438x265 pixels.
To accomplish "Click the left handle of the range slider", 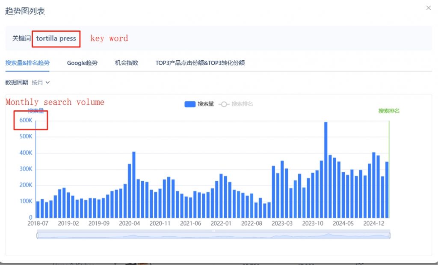I will 38,236.
